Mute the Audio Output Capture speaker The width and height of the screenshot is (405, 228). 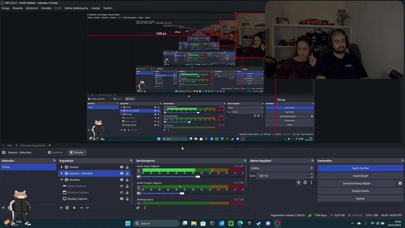click(x=139, y=193)
